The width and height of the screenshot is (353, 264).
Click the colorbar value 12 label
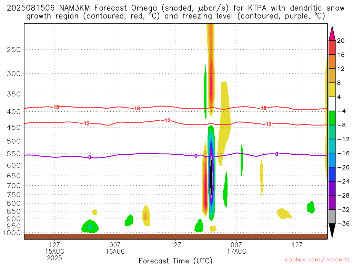click(x=341, y=69)
